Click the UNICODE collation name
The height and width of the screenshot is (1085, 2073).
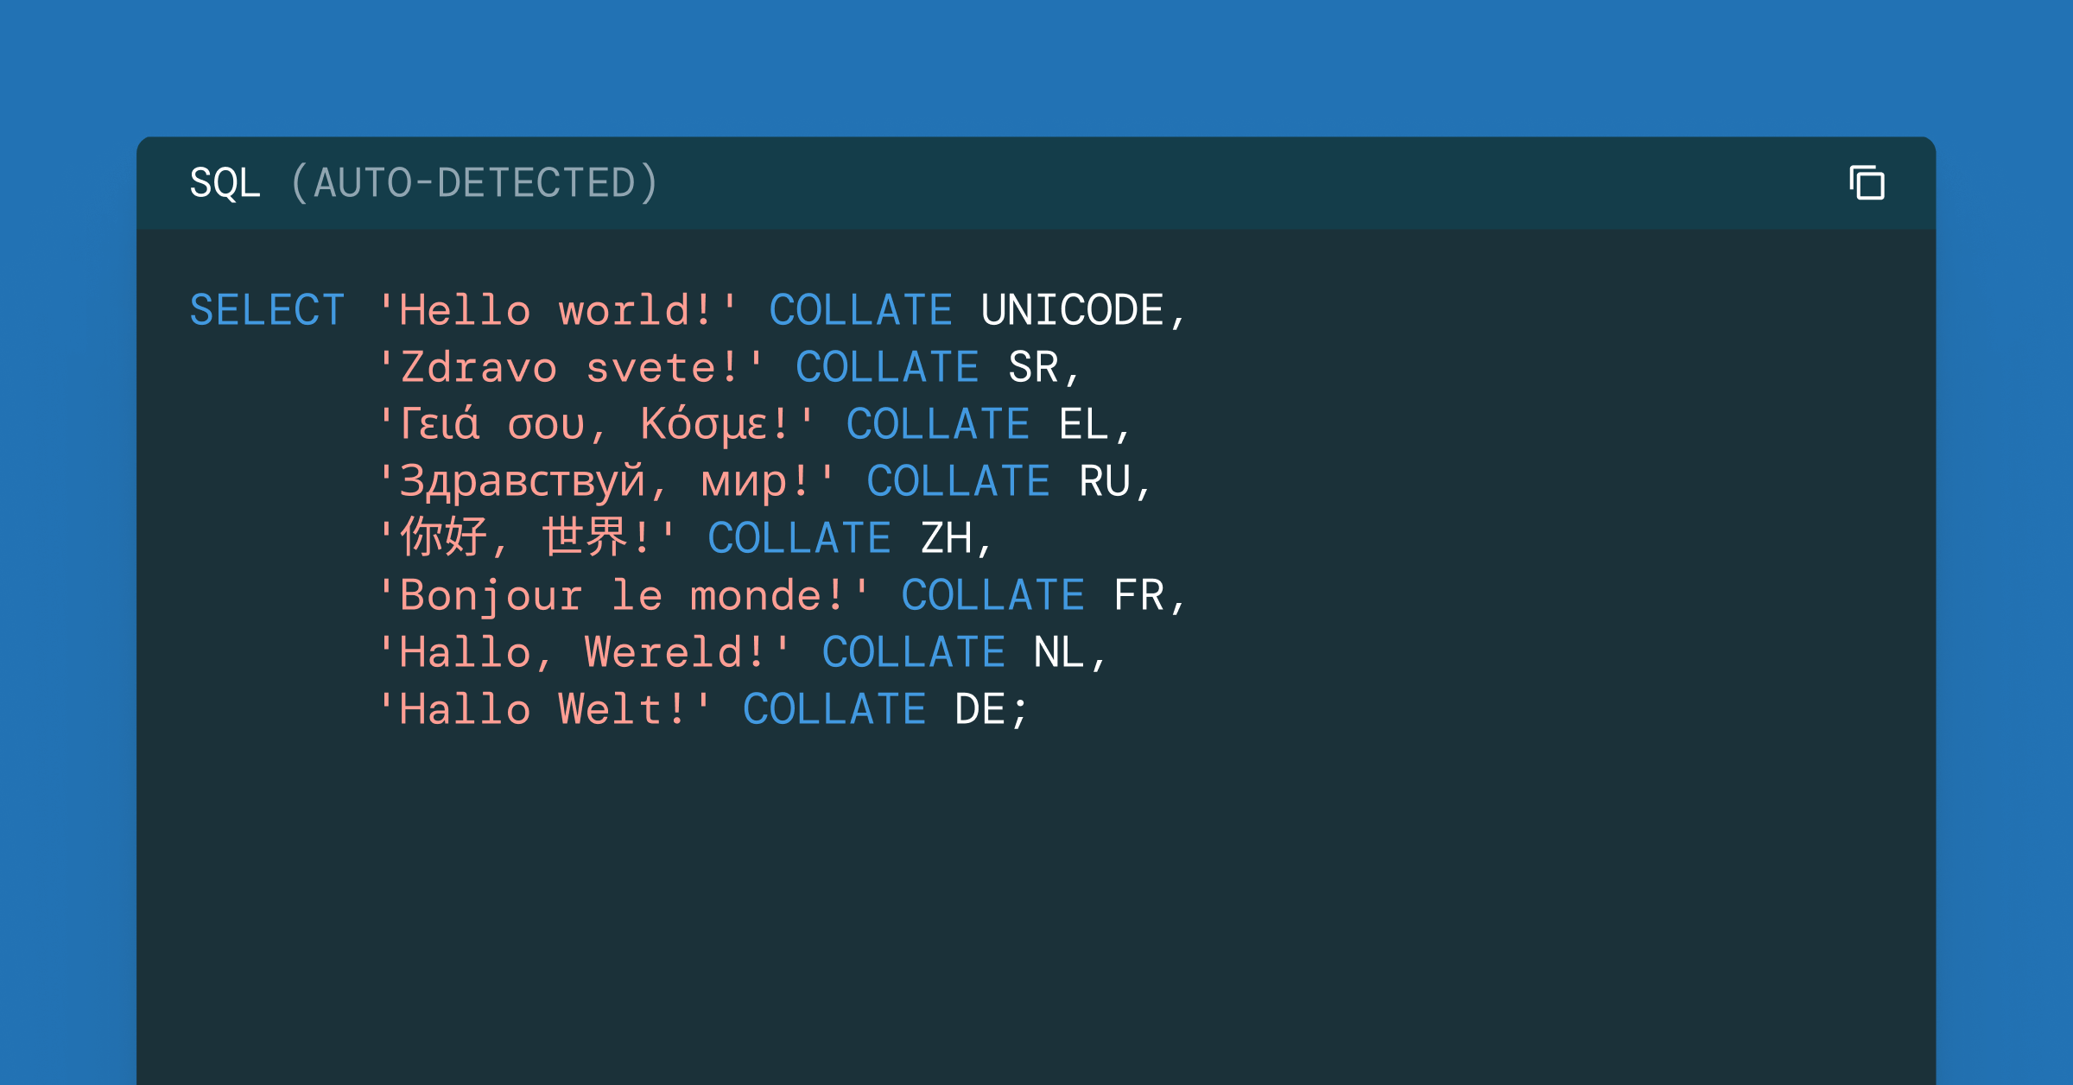pos(1072,310)
